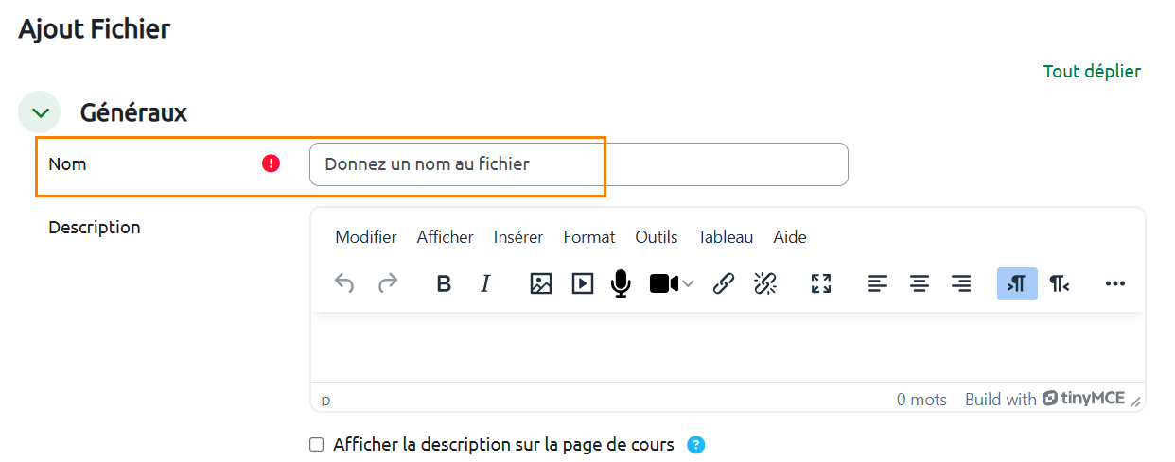Open the video recording dropdown arrow

(x=688, y=283)
